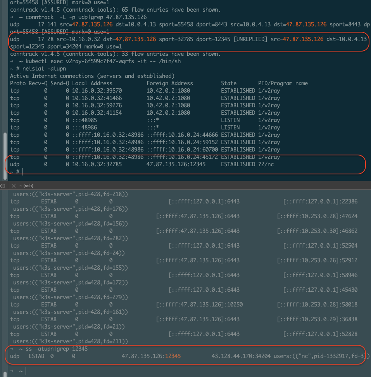Click the upper pane's vertical scrollbar thumb
This screenshot has height=377, width=371.
pos(5,155)
